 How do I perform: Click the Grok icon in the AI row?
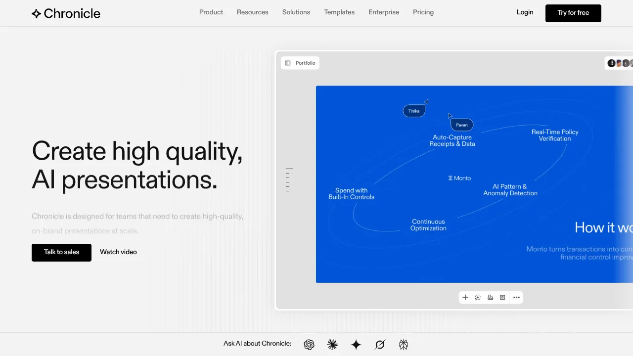click(x=380, y=344)
